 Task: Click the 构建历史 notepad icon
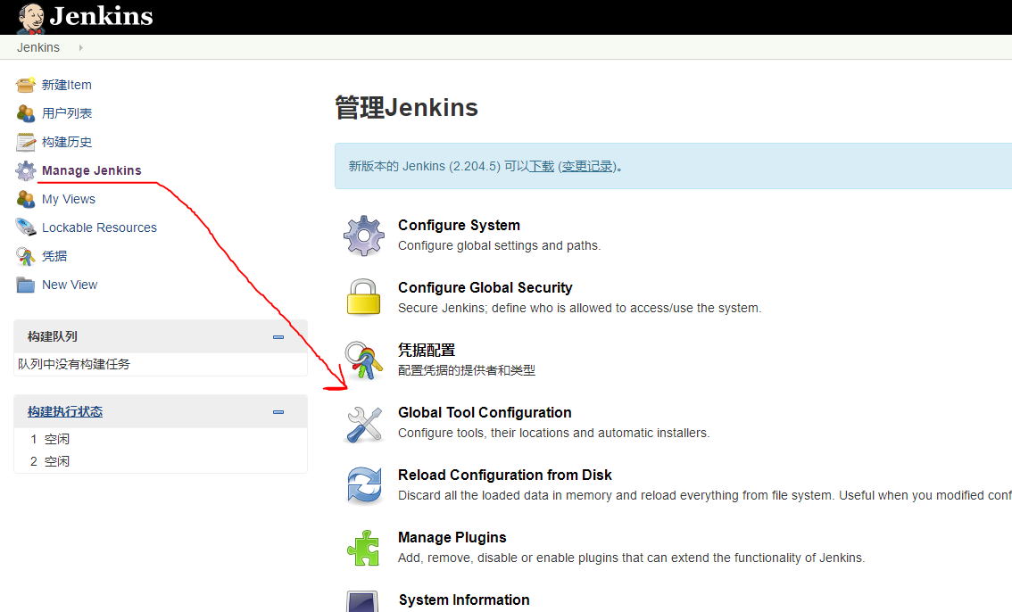[x=26, y=142]
